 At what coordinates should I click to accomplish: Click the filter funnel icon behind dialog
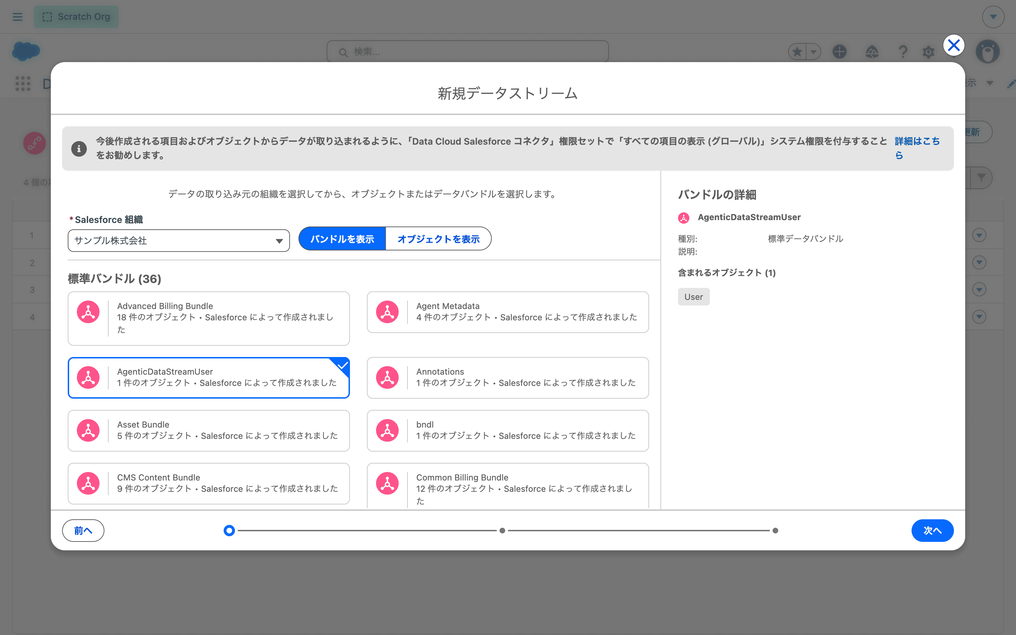(981, 178)
